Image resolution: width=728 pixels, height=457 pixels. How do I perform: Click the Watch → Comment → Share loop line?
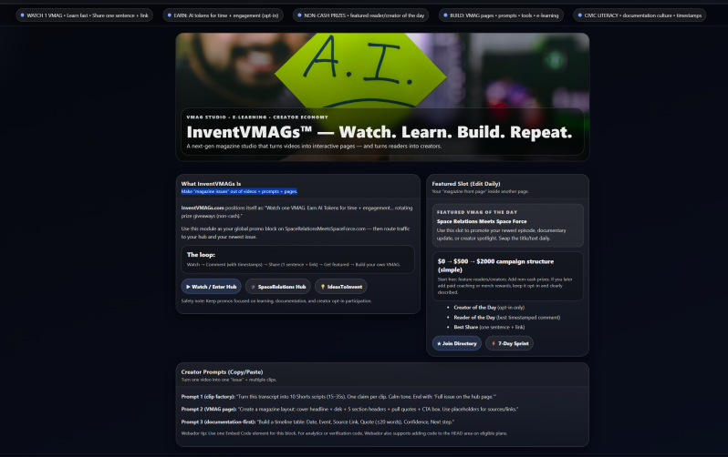pyautogui.click(x=294, y=265)
